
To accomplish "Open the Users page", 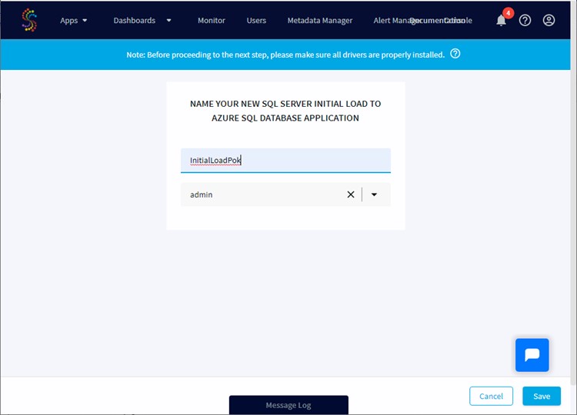I will 256,20.
